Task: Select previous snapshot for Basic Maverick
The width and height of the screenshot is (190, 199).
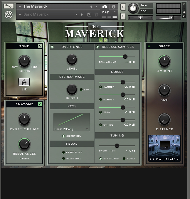Action: point(76,15)
